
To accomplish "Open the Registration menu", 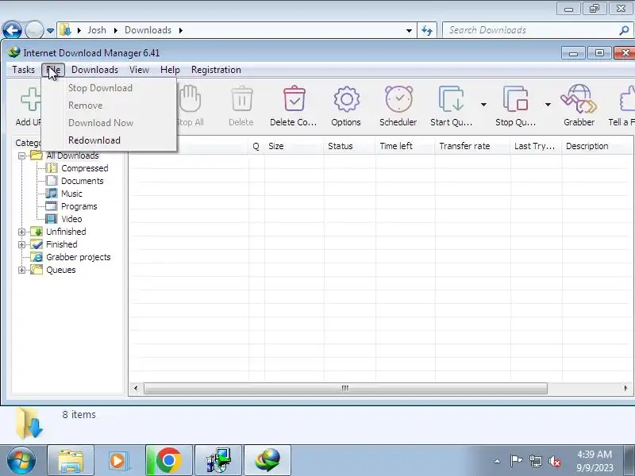I will coord(216,70).
